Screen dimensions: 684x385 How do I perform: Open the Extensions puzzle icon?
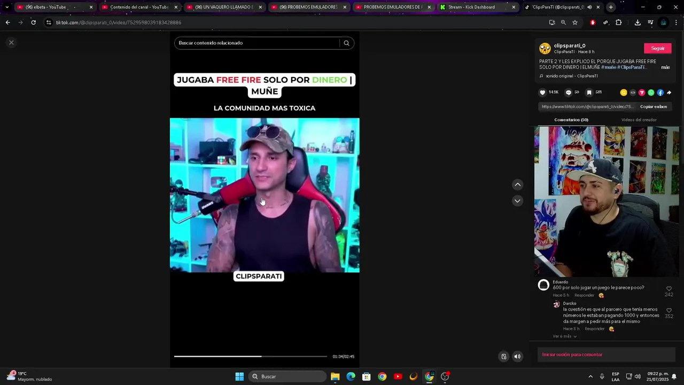point(618,22)
